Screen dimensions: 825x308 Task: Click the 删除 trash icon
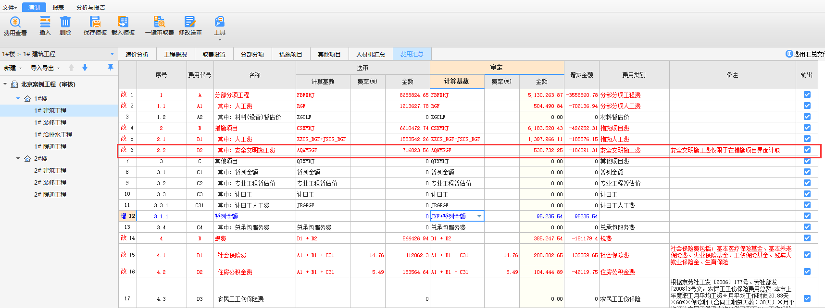pyautogui.click(x=65, y=26)
